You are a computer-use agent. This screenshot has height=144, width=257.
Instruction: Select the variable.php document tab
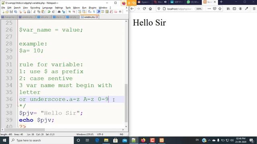coord(89,17)
